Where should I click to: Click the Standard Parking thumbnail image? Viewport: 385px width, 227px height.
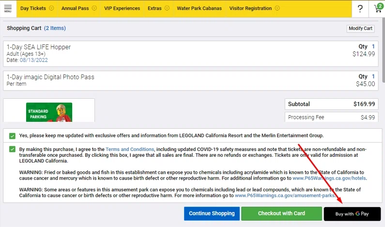[49, 112]
